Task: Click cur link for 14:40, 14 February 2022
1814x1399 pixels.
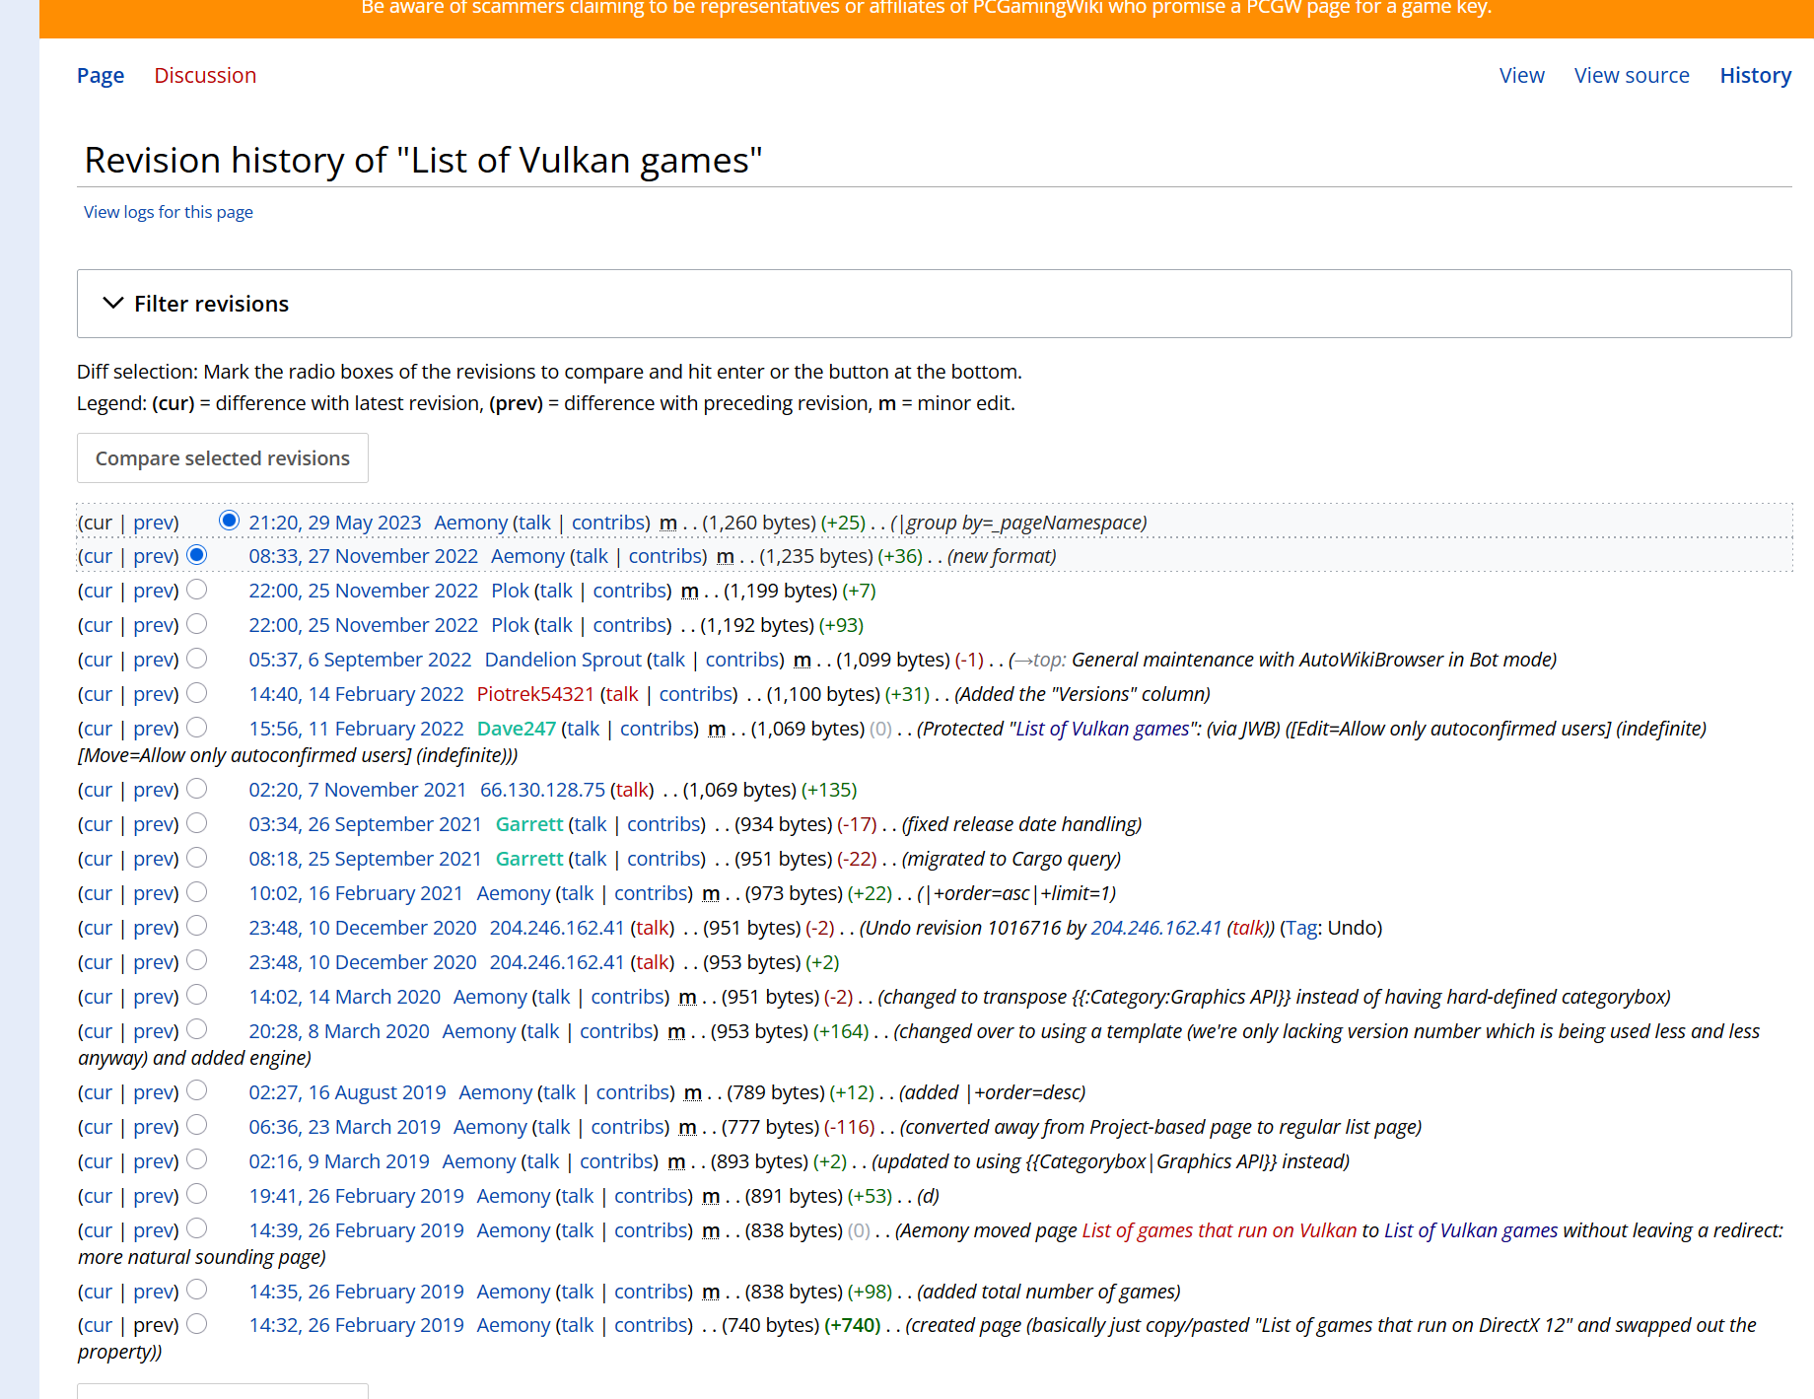Action: (98, 694)
